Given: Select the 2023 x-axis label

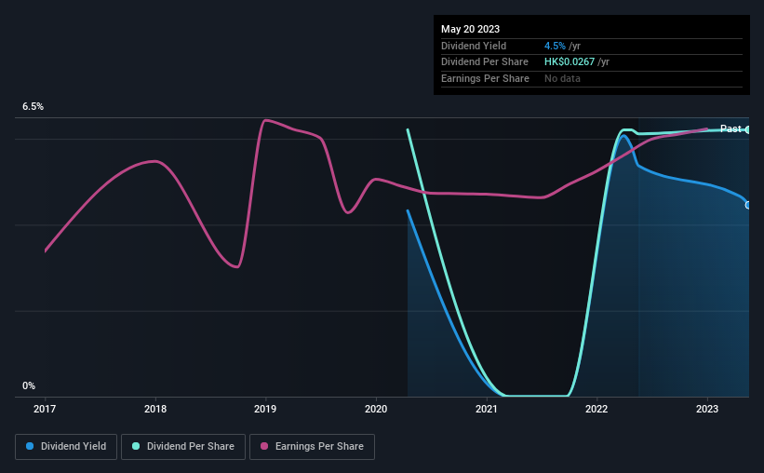Looking at the screenshot, I should click(707, 409).
